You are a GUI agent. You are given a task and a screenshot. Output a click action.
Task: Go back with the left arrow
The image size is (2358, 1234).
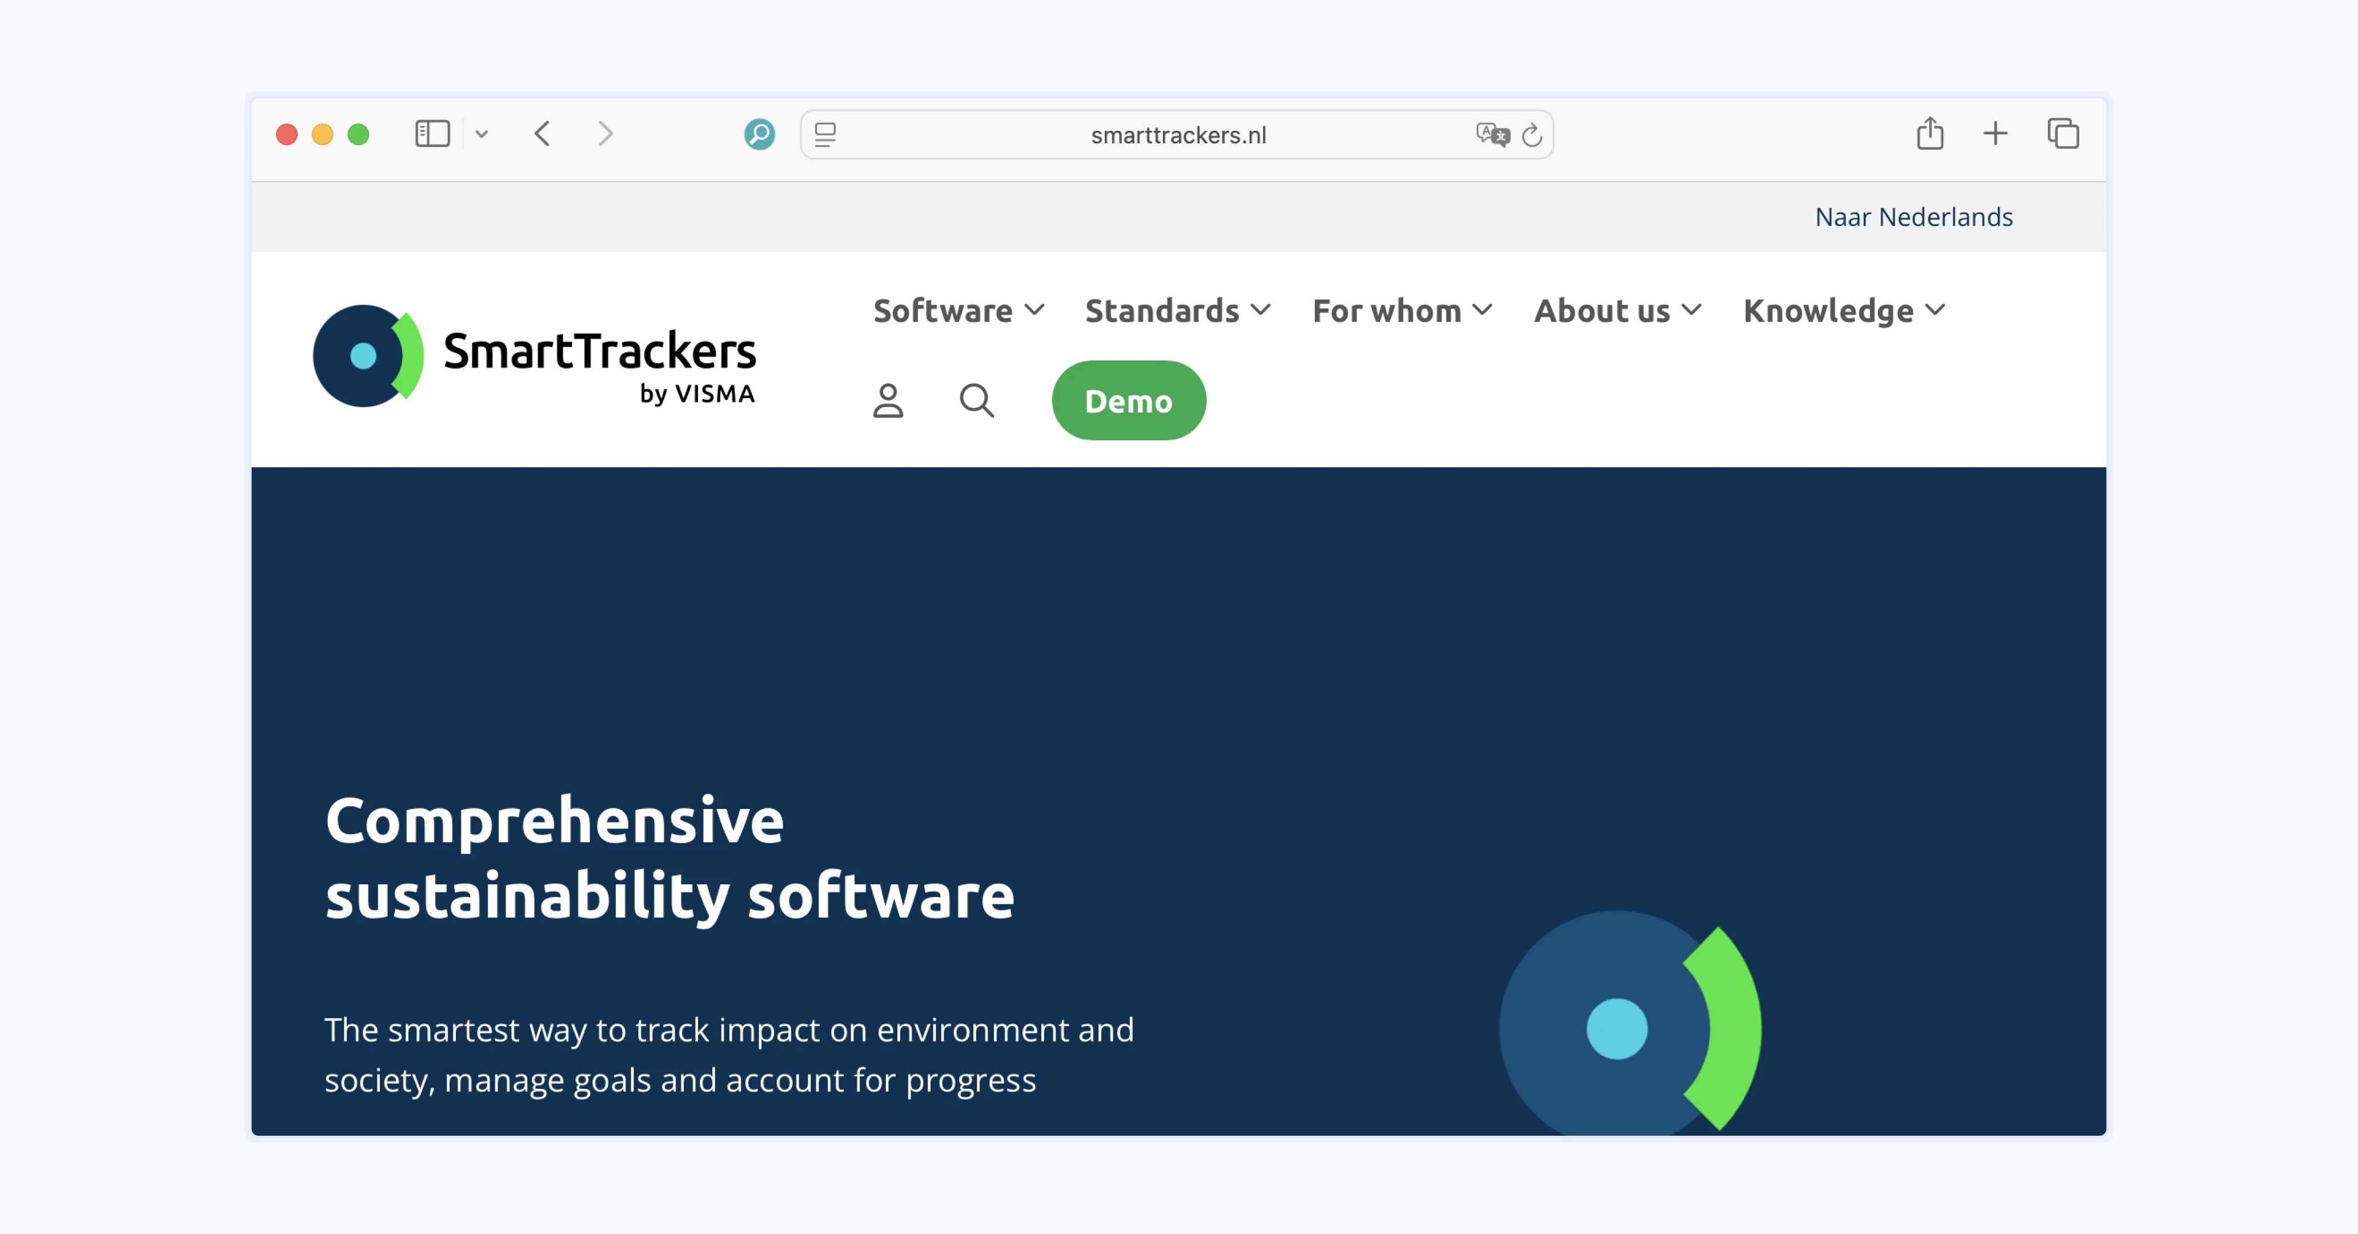click(x=543, y=135)
